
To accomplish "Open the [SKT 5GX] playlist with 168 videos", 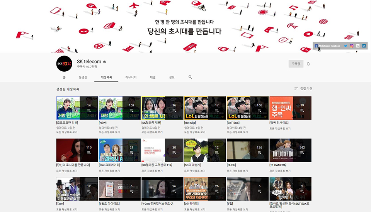I will pos(247,108).
